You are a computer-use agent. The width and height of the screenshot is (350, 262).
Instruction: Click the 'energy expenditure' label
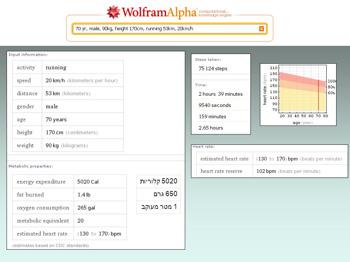pyautogui.click(x=41, y=182)
